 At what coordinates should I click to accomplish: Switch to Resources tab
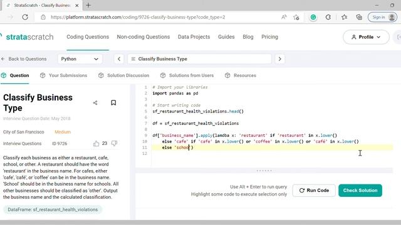click(x=241, y=76)
